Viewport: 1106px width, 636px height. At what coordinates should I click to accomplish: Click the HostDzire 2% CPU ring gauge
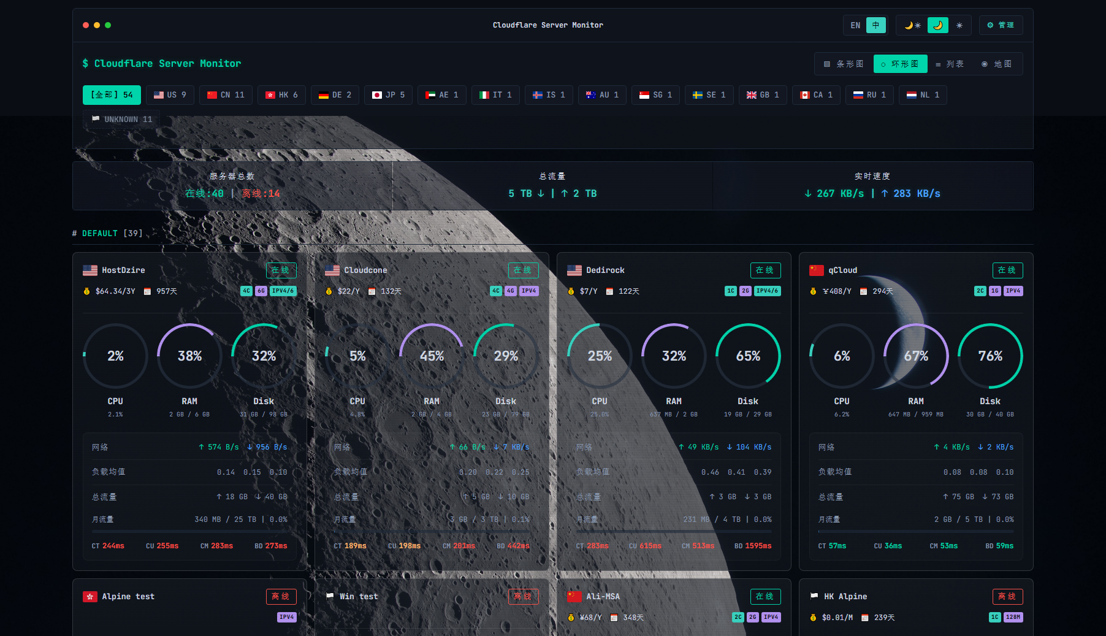[x=115, y=356]
